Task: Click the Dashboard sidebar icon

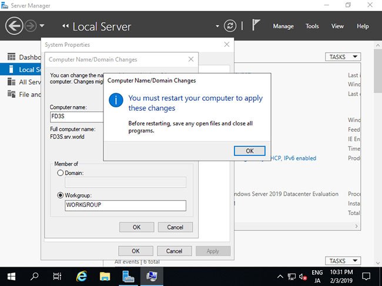Action: click(x=11, y=57)
